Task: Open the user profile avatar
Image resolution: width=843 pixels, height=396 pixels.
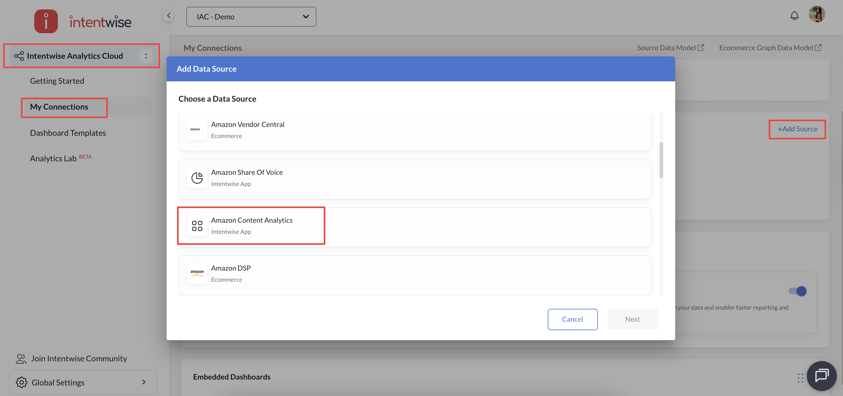Action: point(817,14)
